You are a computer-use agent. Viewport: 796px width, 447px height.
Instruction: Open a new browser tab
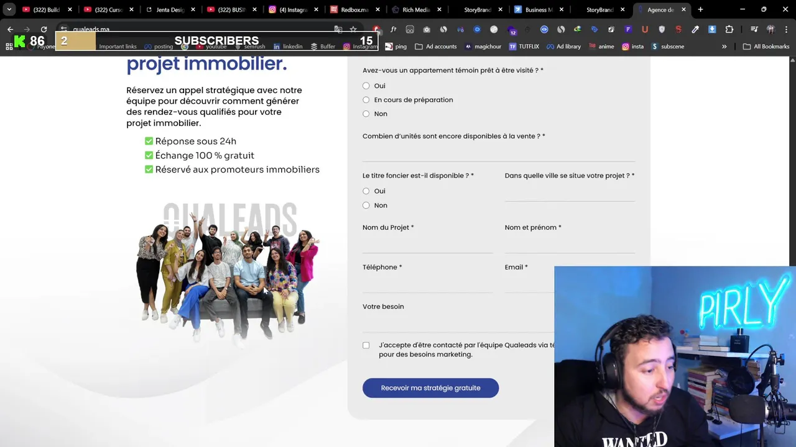coord(700,9)
